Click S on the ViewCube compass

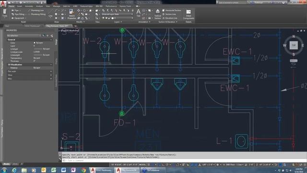(x=294, y=54)
